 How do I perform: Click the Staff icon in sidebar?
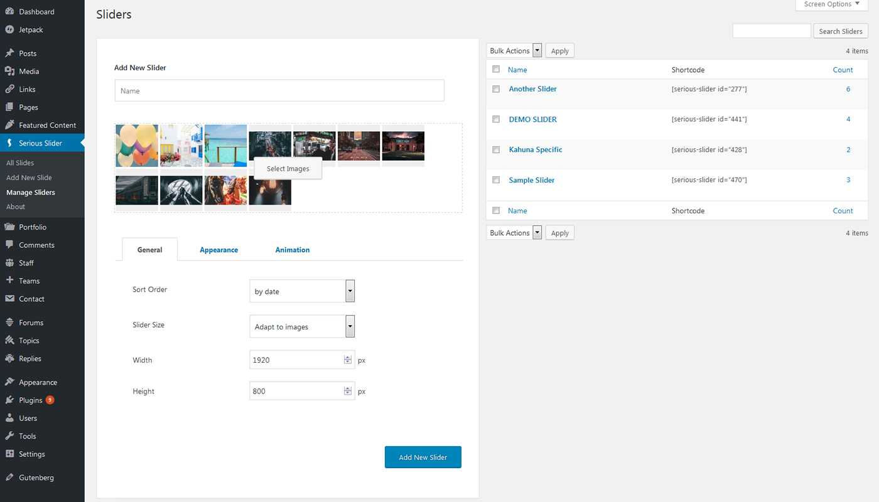pos(9,263)
